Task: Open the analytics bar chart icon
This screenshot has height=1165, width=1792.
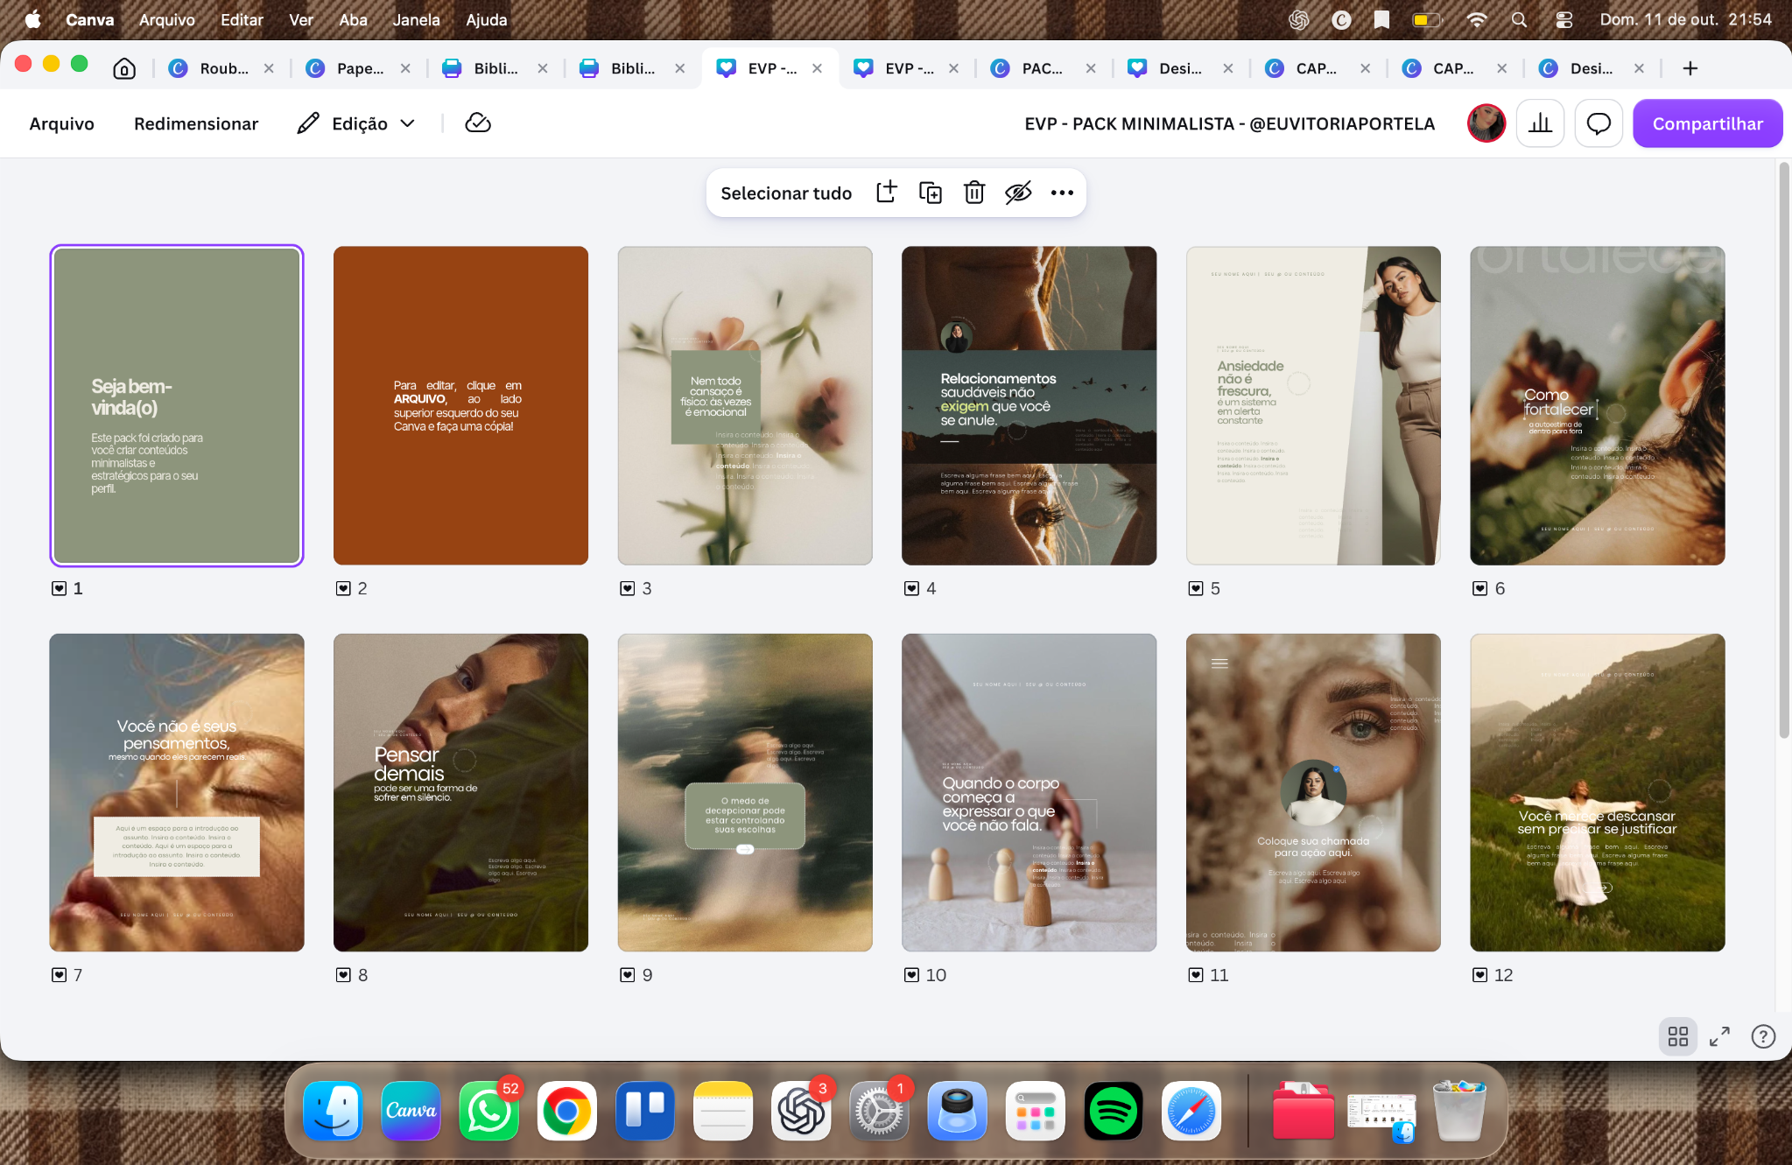Action: (1540, 123)
